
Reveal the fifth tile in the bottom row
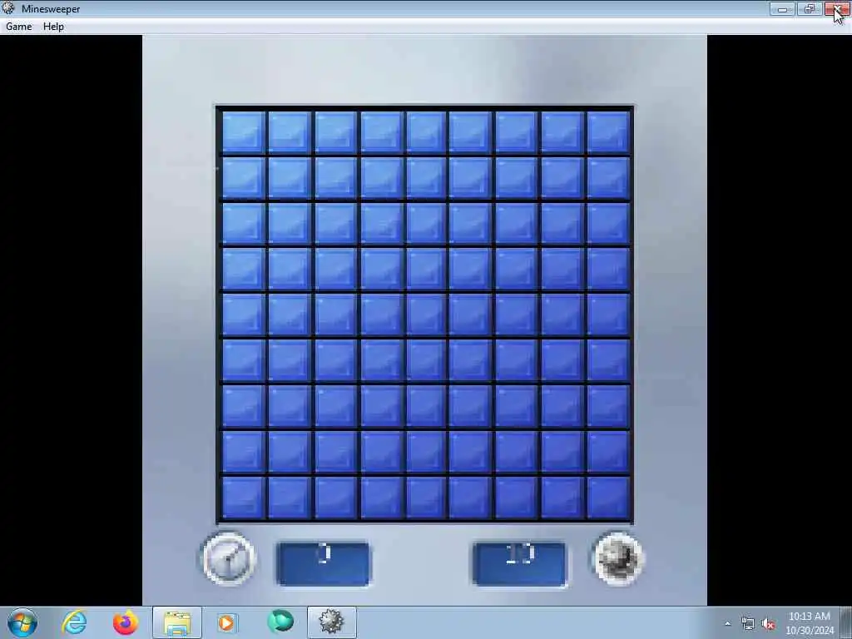click(425, 498)
